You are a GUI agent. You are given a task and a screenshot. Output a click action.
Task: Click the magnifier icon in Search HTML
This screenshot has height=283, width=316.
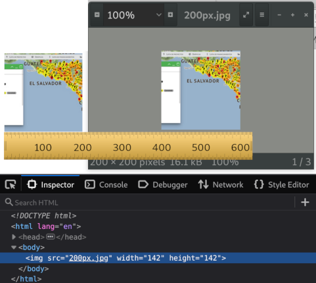[x=9, y=202]
